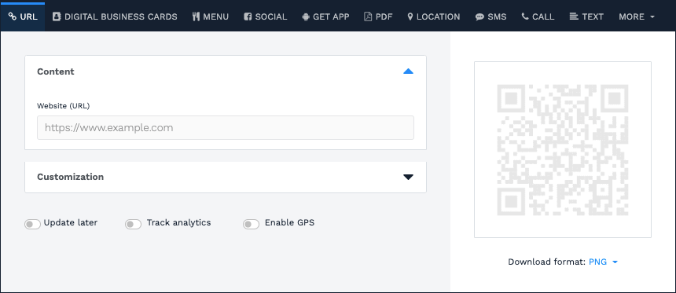The height and width of the screenshot is (293, 676).
Task: Open the PNG download format dropdown
Action: coord(604,262)
